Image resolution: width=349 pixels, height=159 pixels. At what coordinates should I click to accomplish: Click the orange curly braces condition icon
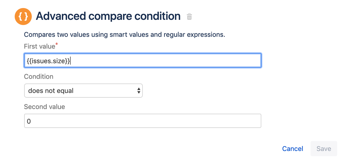click(x=23, y=16)
